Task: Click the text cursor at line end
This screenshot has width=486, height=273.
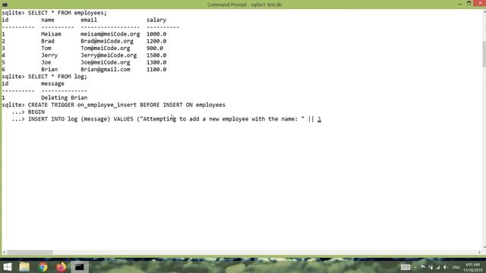Action: pos(319,119)
